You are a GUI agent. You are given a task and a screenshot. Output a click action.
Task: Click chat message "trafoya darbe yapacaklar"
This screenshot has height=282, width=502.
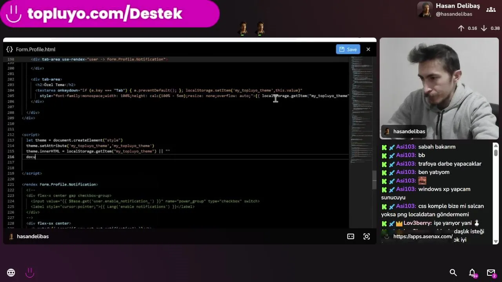pos(450,164)
